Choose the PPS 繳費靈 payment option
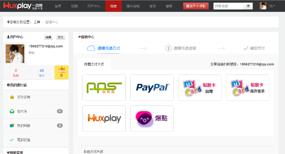This screenshot has height=154, width=285. click(104, 87)
